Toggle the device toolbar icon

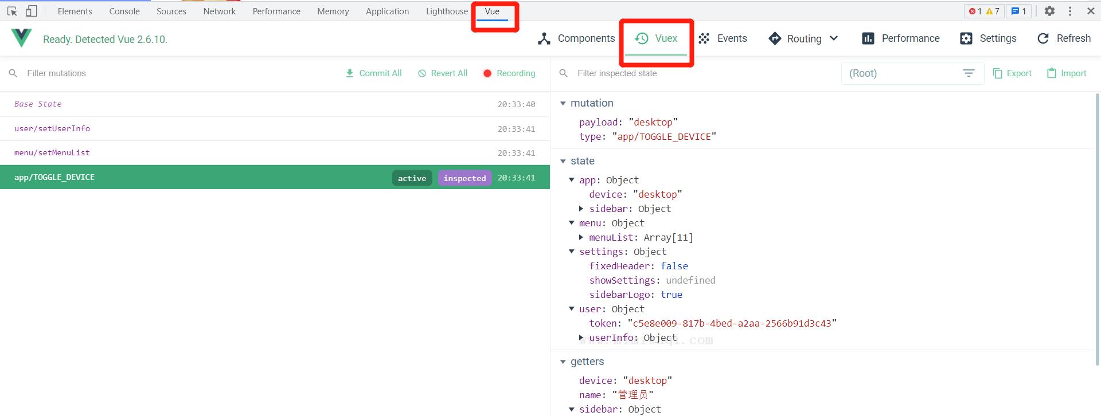pos(32,11)
